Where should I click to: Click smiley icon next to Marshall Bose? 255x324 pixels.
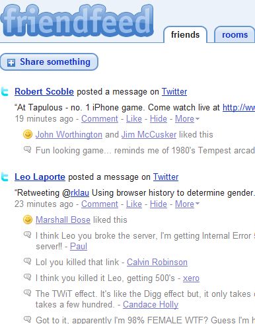pos(28,220)
